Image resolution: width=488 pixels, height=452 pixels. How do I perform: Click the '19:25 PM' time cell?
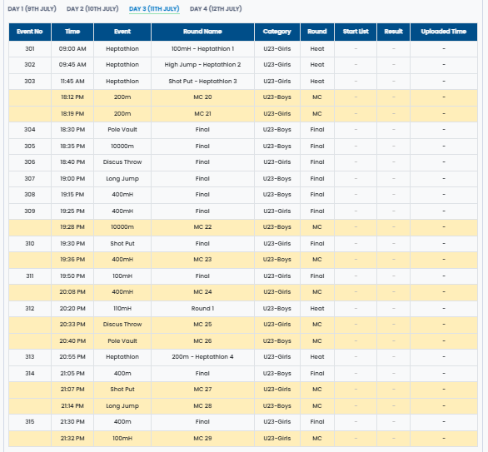coord(72,211)
